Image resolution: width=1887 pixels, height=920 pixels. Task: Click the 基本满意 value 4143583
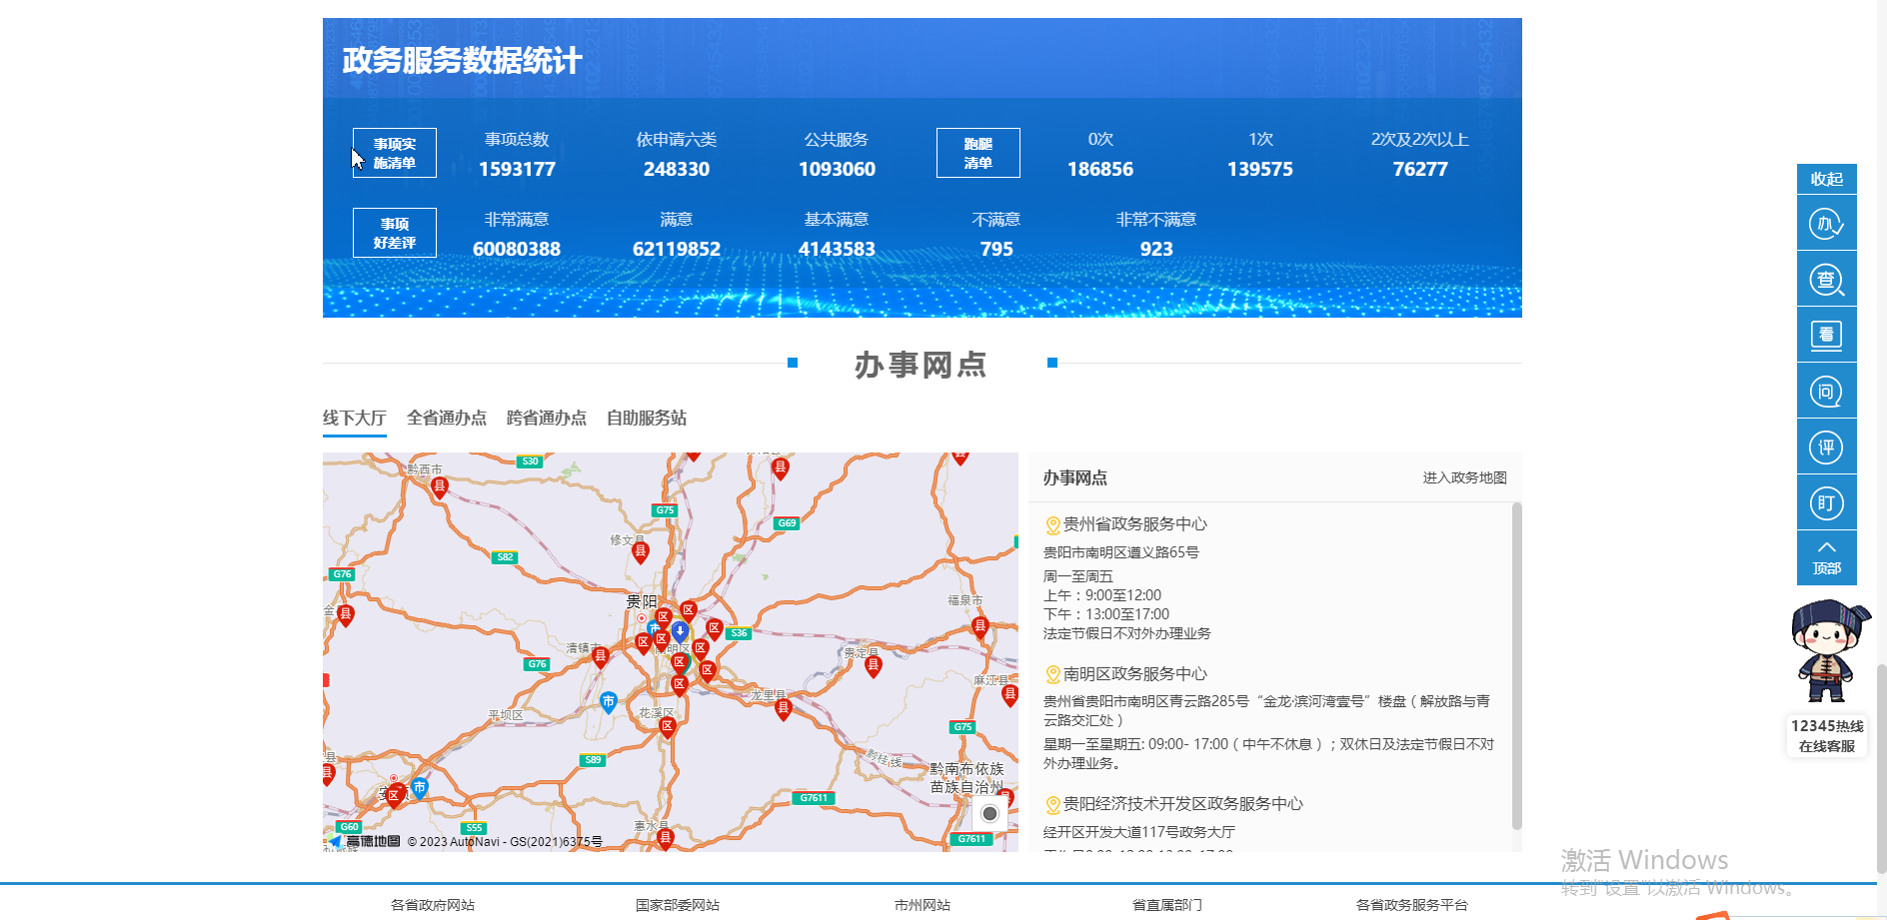[x=837, y=249]
